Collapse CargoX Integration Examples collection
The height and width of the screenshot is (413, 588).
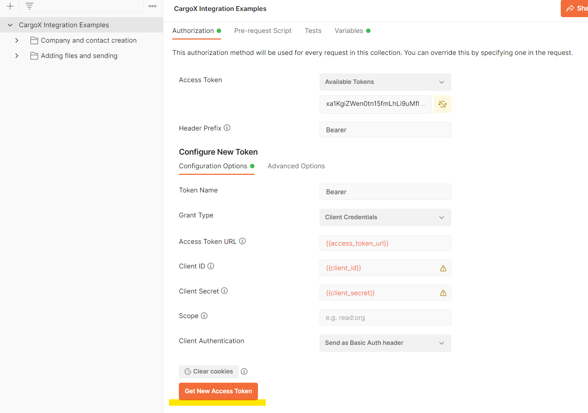(10, 25)
